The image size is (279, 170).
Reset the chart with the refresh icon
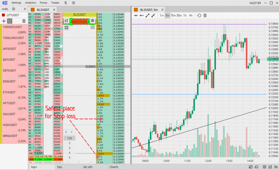[199, 16]
